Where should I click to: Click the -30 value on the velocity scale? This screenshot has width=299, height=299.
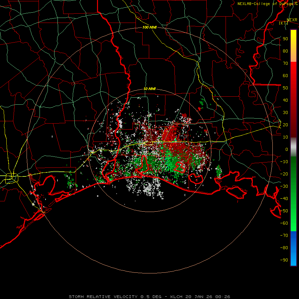(x=284, y=186)
